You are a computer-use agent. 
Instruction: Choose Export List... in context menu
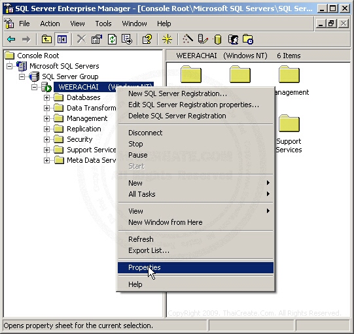[196, 250]
